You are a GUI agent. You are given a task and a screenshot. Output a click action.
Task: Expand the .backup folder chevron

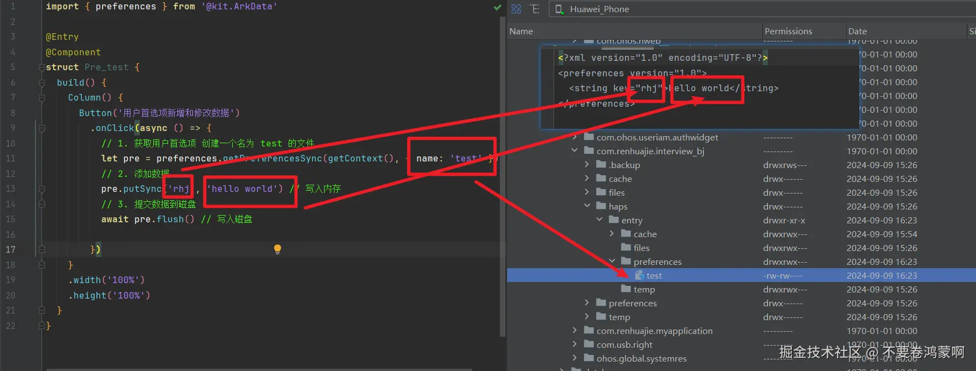(x=587, y=165)
